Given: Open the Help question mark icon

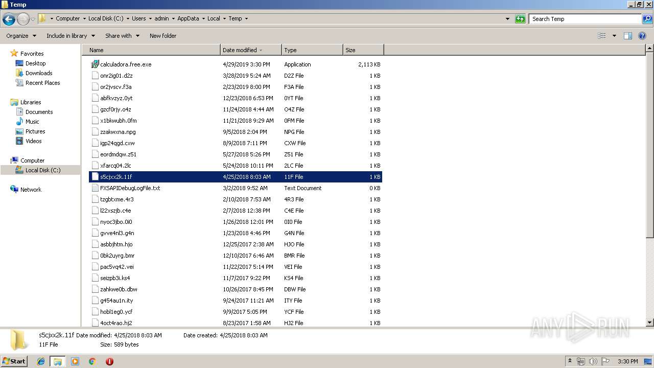Looking at the screenshot, I should click(x=642, y=36).
